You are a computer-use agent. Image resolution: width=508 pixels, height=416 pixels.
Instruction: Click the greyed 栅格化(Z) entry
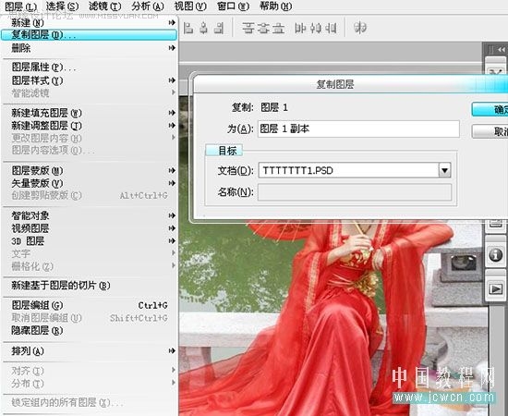89,266
